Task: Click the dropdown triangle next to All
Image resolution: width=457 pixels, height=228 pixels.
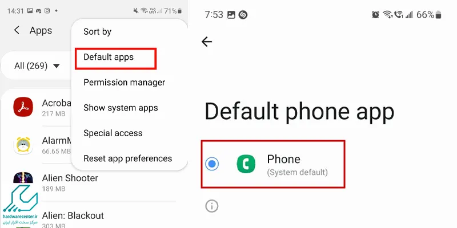Action: 56,66
